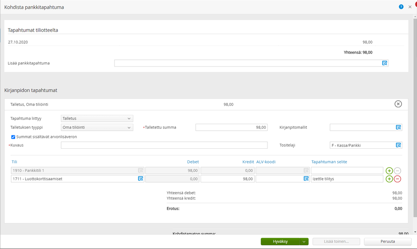Screen dimensions: 417x249
Task: Open Tapahtuma liittyy dropdown
Action: (x=97, y=118)
